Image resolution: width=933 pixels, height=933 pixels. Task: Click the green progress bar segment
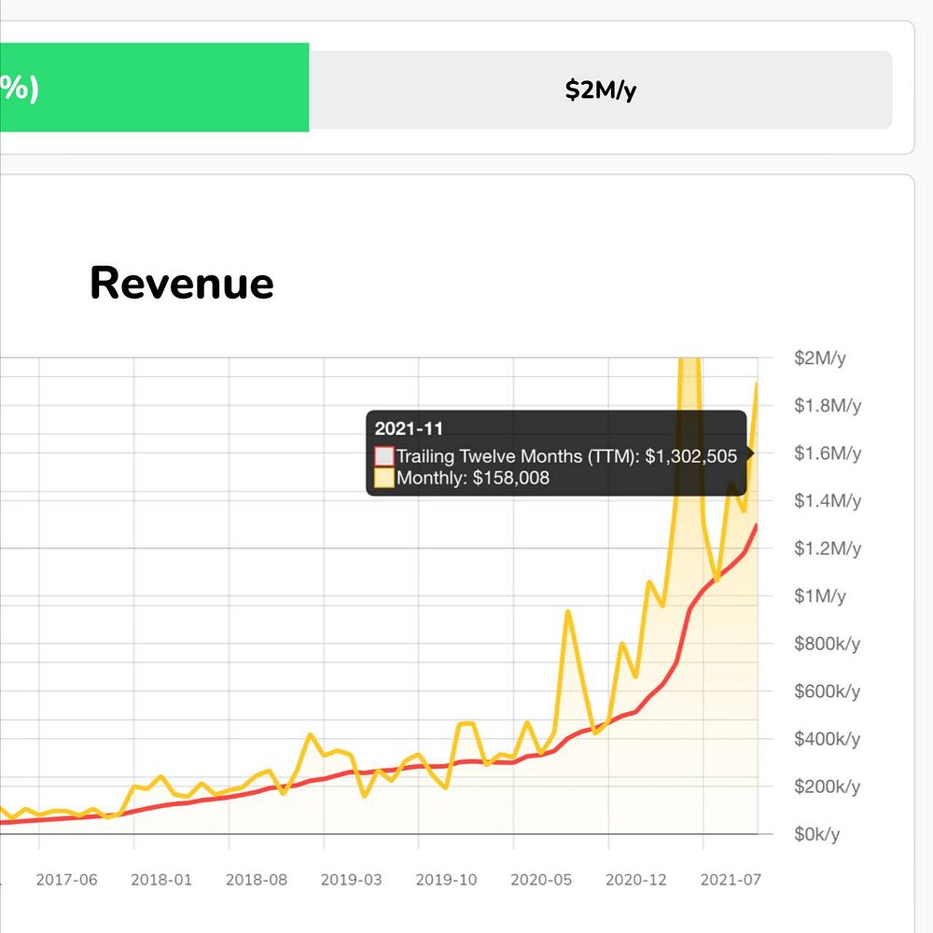pyautogui.click(x=154, y=88)
